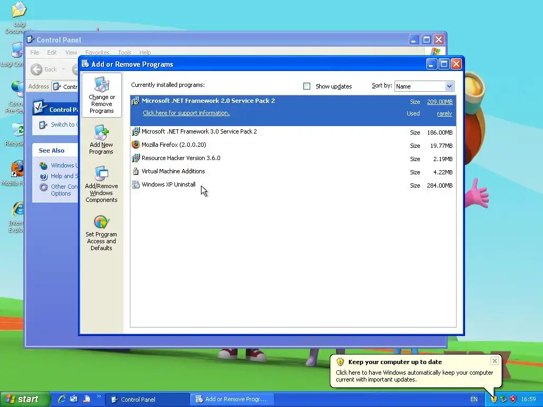Click the Help and Support question icon
The height and width of the screenshot is (407, 543).
click(x=43, y=176)
